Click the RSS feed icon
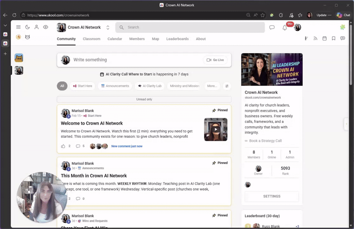This screenshot has width=354, height=229. click(x=315, y=38)
